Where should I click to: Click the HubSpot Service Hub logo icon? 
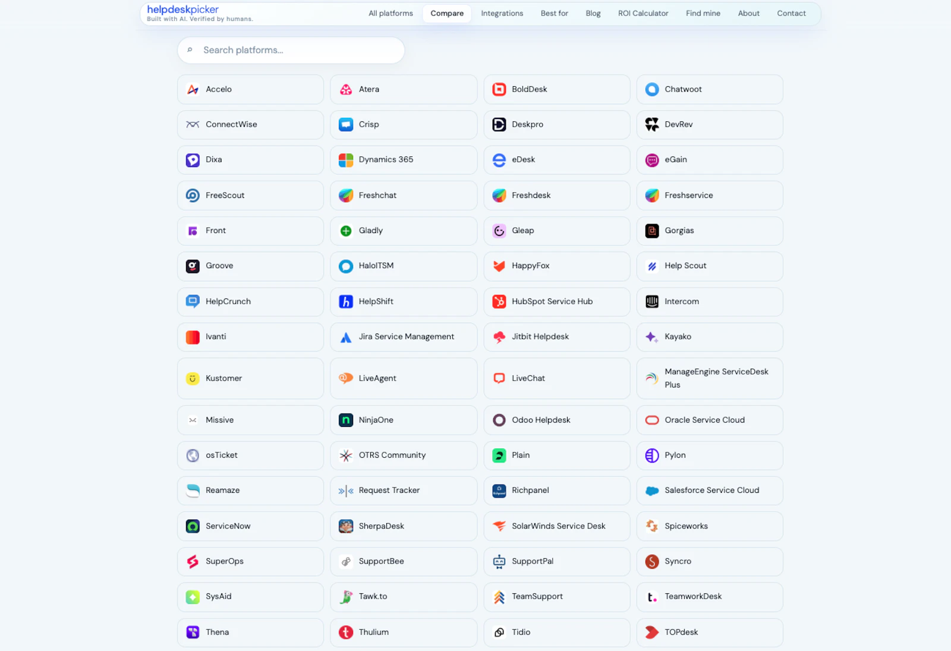(499, 301)
